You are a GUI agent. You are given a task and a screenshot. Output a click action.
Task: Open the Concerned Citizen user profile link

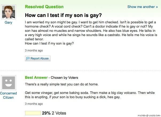(x=9, y=95)
